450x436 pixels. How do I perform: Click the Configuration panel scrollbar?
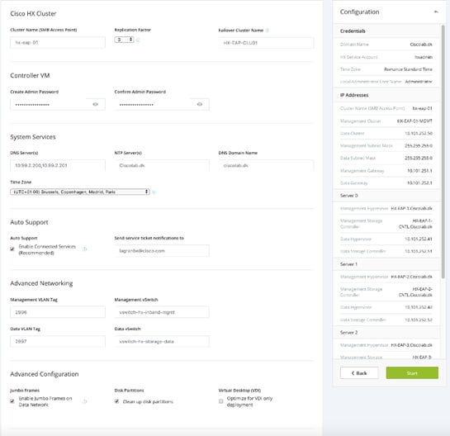[443, 152]
